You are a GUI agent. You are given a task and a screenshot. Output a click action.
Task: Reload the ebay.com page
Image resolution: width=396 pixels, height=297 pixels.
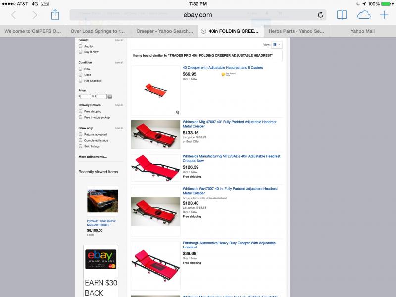pyautogui.click(x=320, y=15)
